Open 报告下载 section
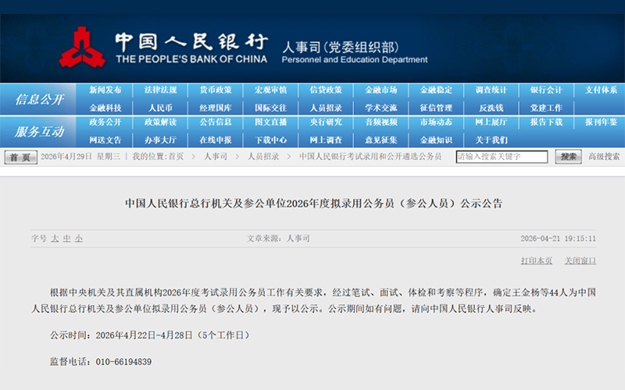Viewport: 625px width, 390px height. [546, 122]
